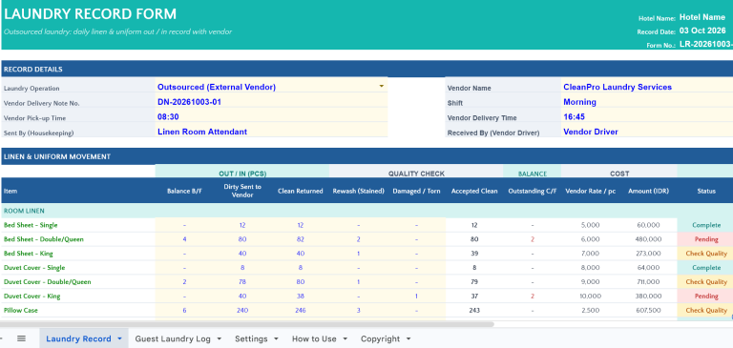Select Pillow Case amount 607,500
The width and height of the screenshot is (733, 348).
(x=648, y=310)
